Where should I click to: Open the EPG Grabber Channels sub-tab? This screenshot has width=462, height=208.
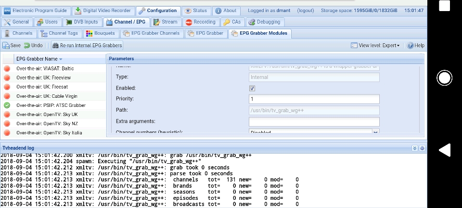[152, 33]
